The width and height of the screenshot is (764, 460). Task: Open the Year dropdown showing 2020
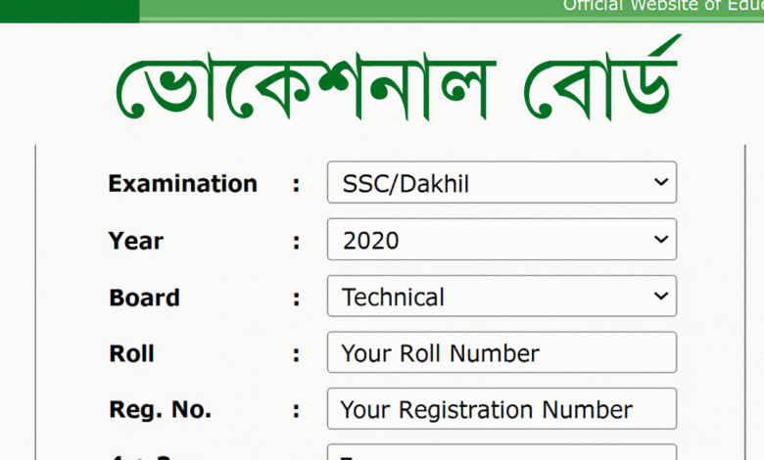pos(501,239)
